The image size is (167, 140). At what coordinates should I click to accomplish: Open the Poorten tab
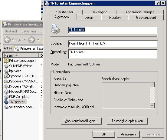pyautogui.click(x=115, y=18)
